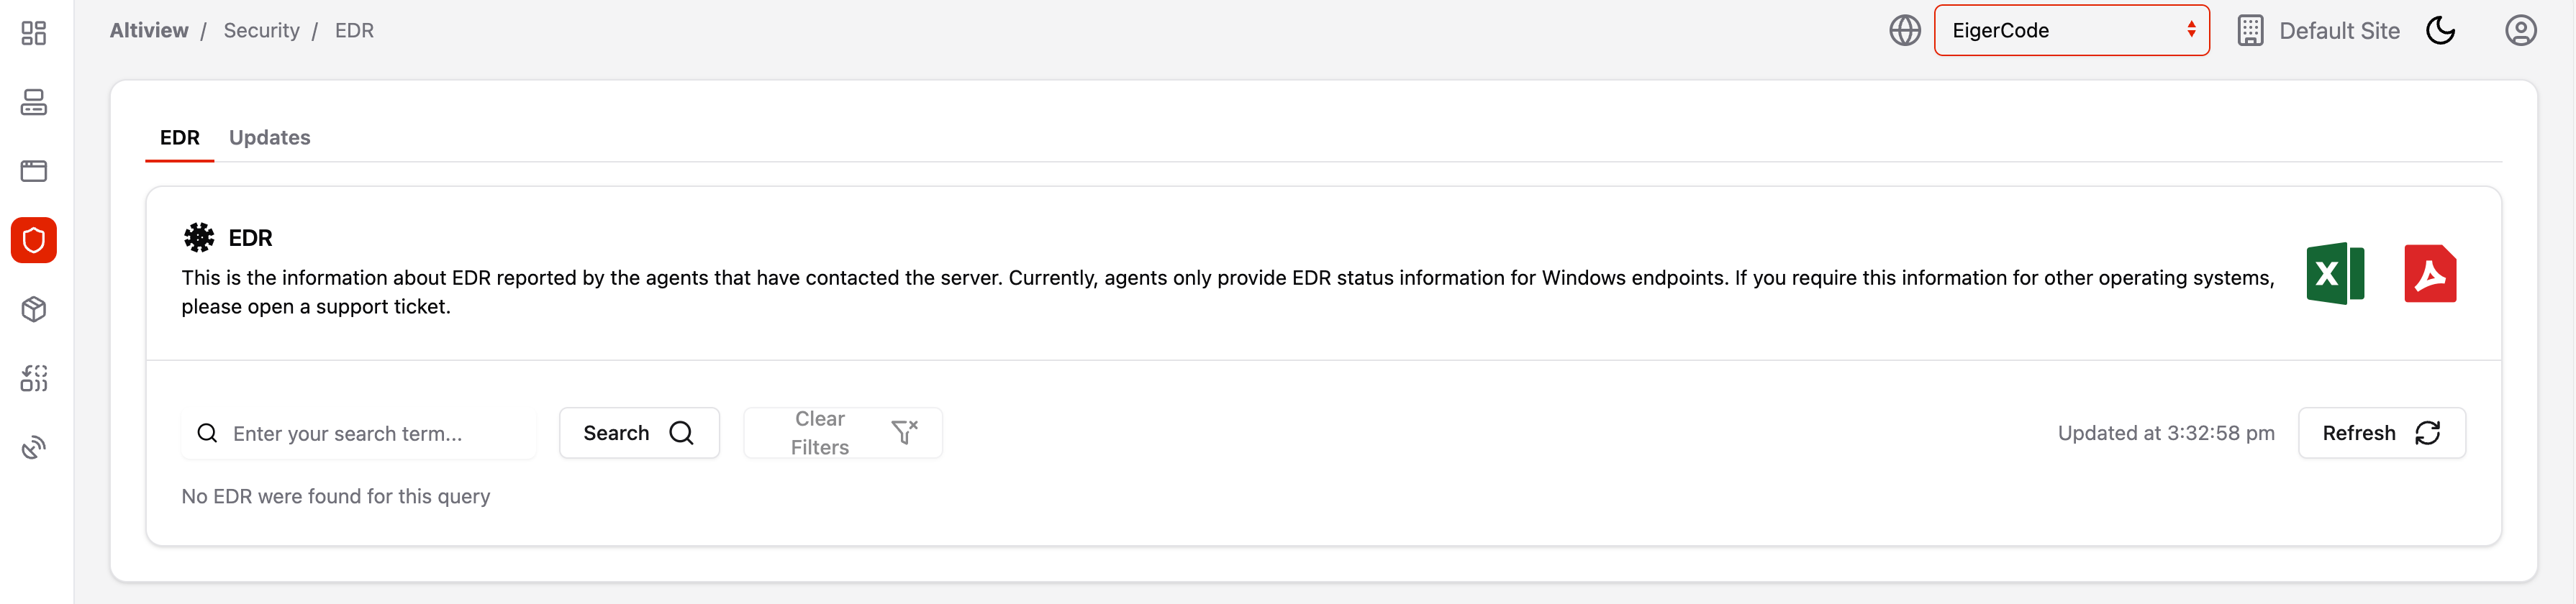Export EDR list to Excel
The height and width of the screenshot is (604, 2576).
pyautogui.click(x=2334, y=274)
